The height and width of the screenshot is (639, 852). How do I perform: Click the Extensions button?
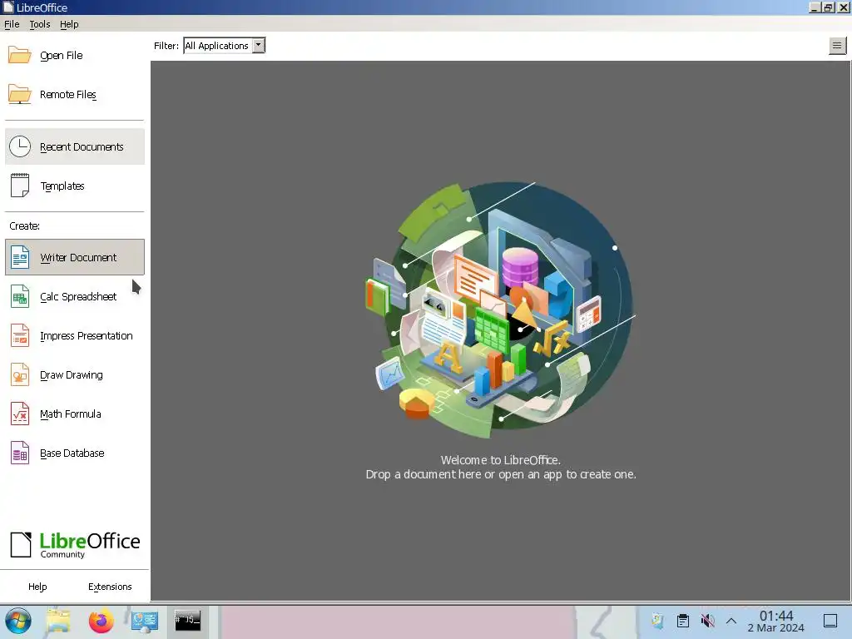[x=110, y=587]
